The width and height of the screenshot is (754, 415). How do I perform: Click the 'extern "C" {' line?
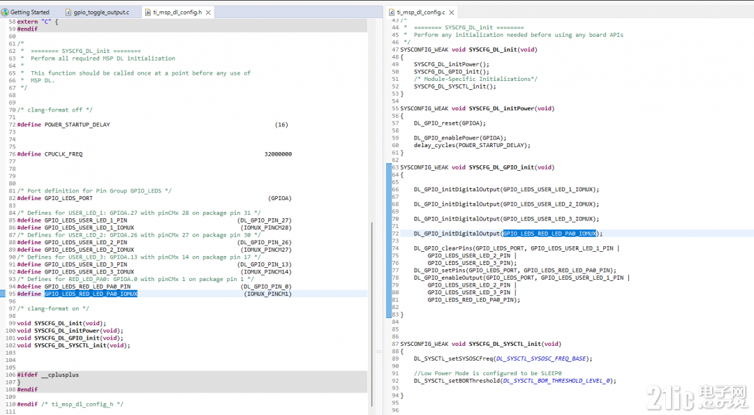(38, 22)
